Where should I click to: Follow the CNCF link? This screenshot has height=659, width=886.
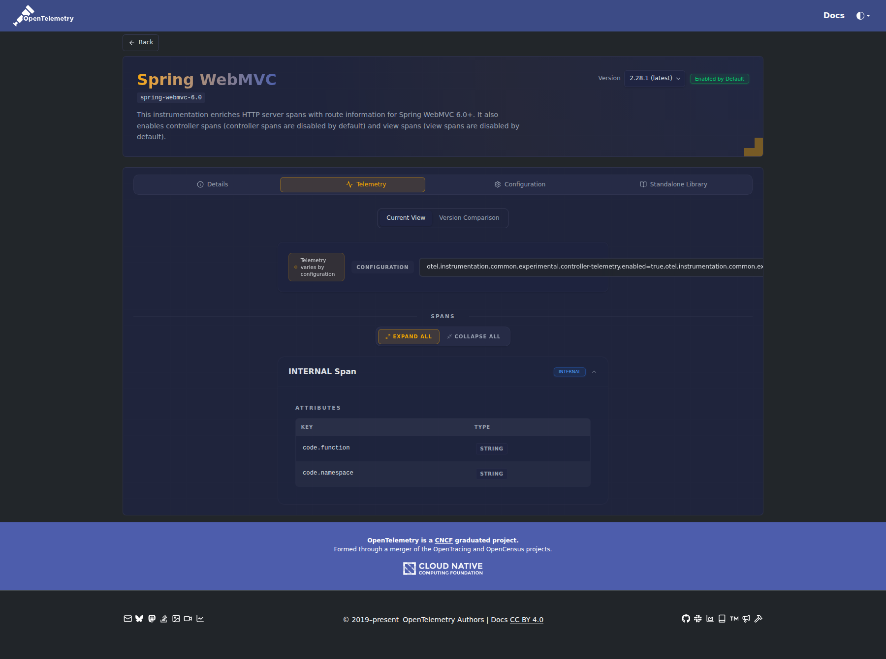pyautogui.click(x=443, y=540)
